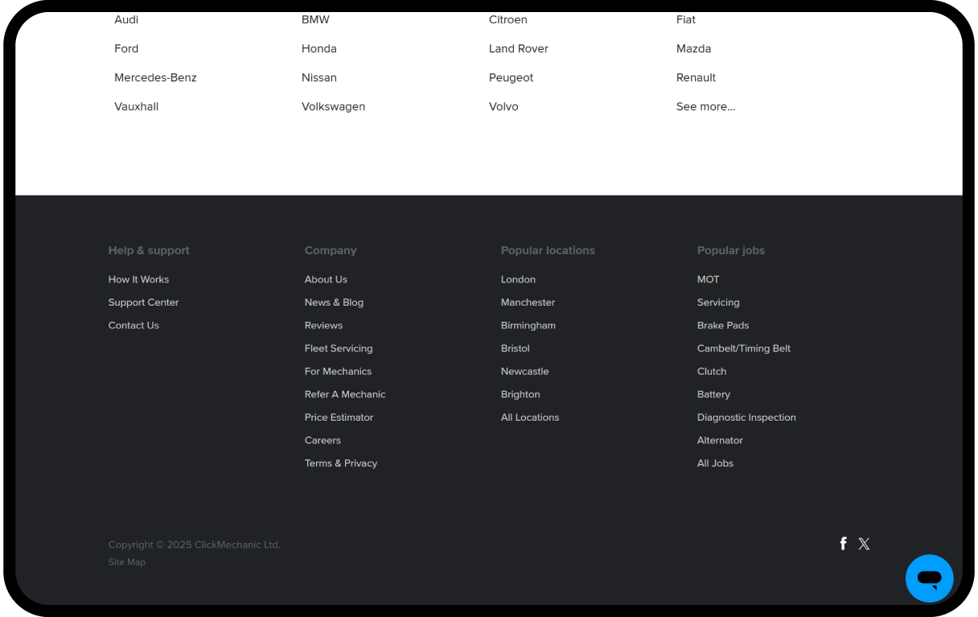
Task: Click the Company column heading
Action: pyautogui.click(x=331, y=250)
